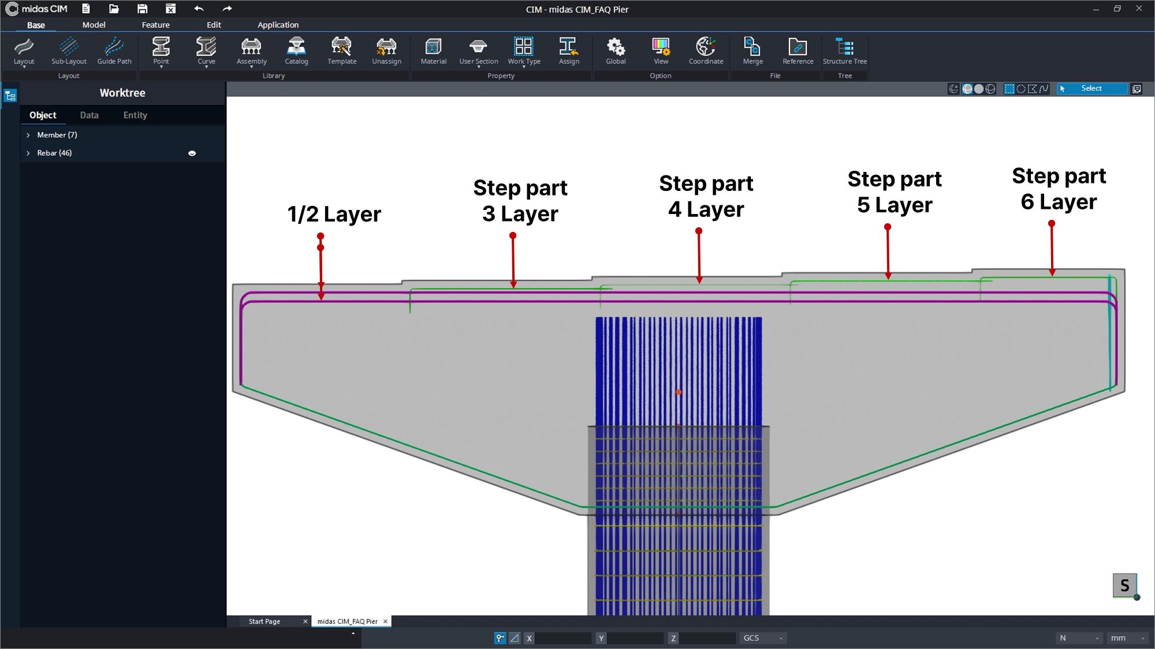1155x649 pixels.
Task: Open Global options
Action: [616, 51]
